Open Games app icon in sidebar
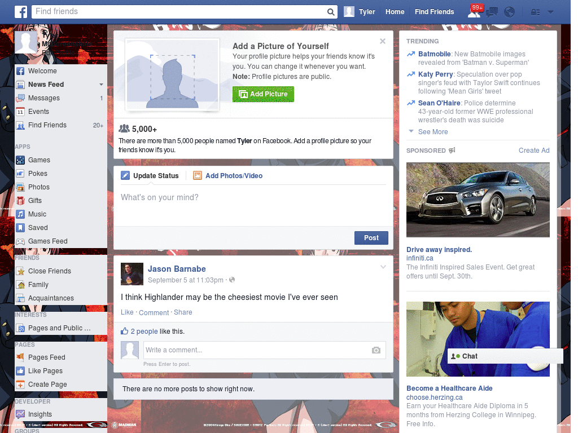 pyautogui.click(x=20, y=160)
